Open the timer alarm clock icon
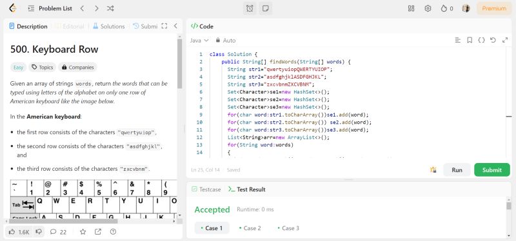516x241 pixels. click(250, 8)
